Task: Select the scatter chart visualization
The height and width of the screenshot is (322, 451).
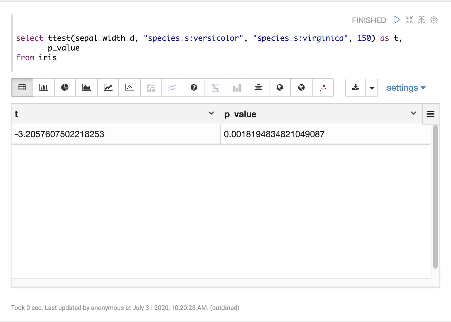Action: pyautogui.click(x=130, y=88)
